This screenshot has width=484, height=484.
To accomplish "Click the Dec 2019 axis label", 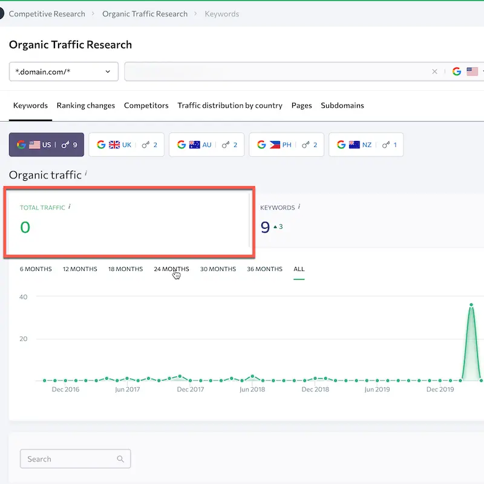I will 440,390.
